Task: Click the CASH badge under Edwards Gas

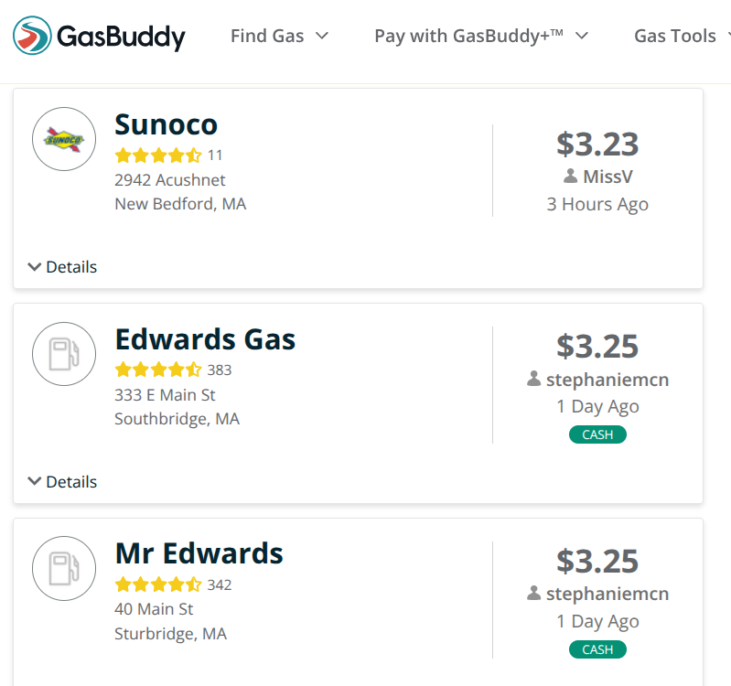Action: coord(597,434)
